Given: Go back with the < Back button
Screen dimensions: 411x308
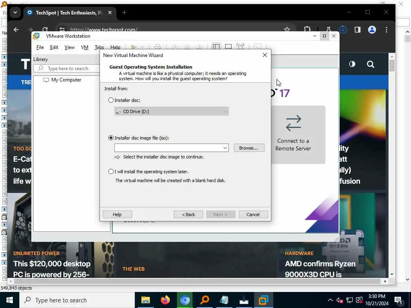Looking at the screenshot, I should (x=188, y=215).
